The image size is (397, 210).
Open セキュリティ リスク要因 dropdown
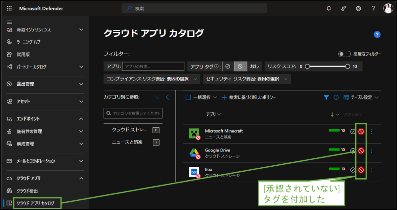[247, 79]
